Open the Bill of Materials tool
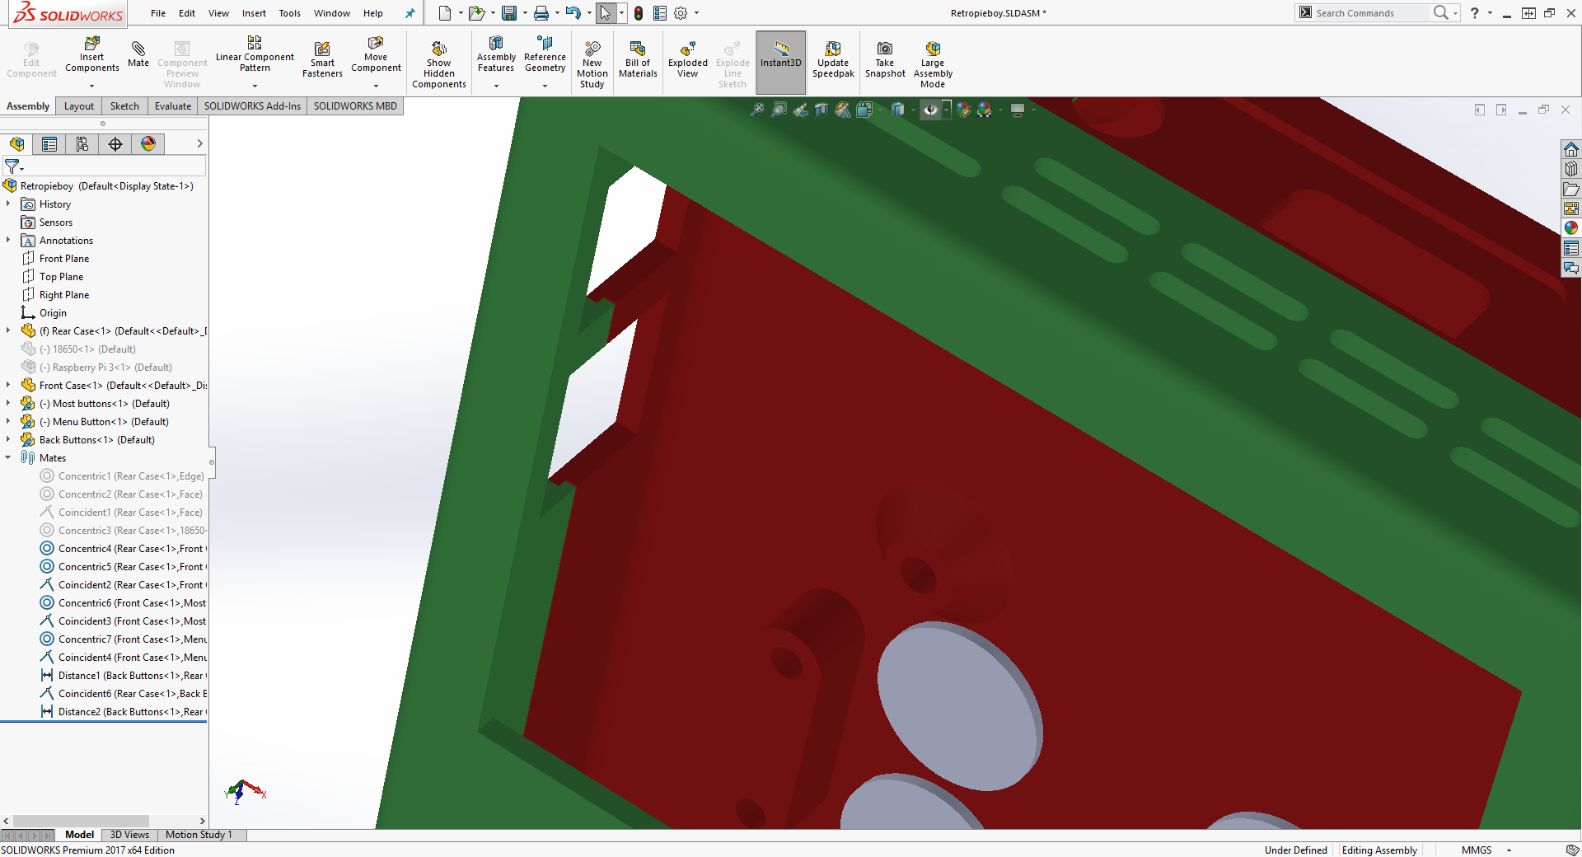Image resolution: width=1582 pixels, height=857 pixels. (638, 59)
